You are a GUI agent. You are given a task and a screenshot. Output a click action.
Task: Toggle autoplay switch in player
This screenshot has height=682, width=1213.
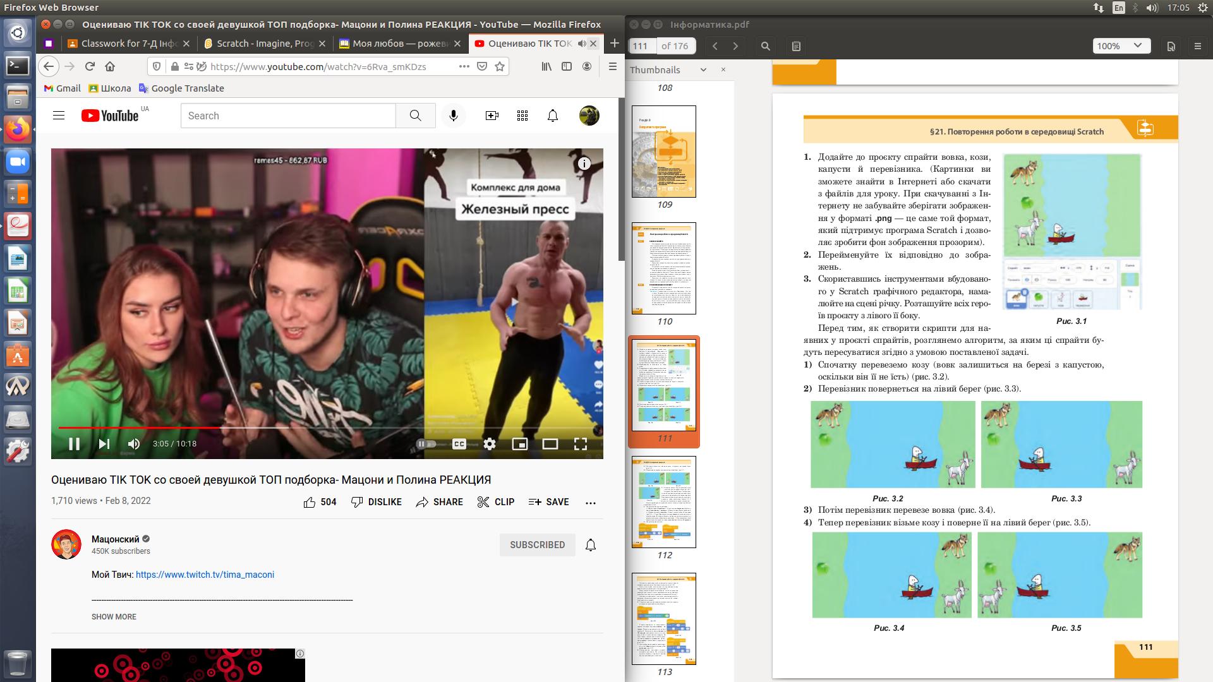tap(426, 444)
